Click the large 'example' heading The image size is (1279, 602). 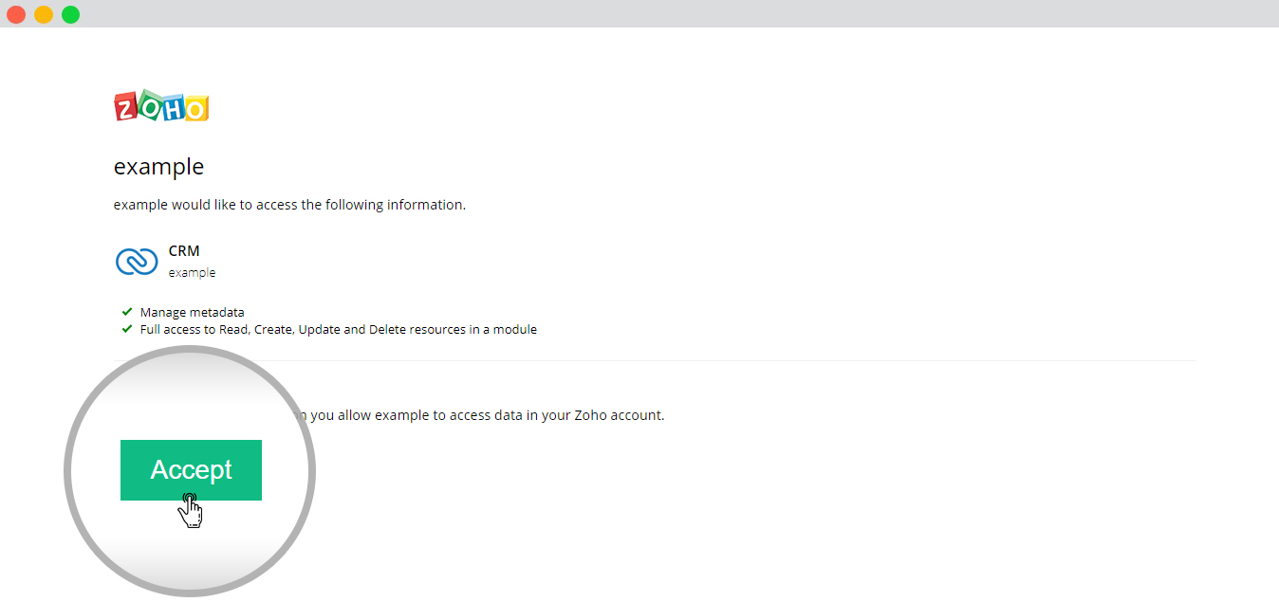click(158, 167)
